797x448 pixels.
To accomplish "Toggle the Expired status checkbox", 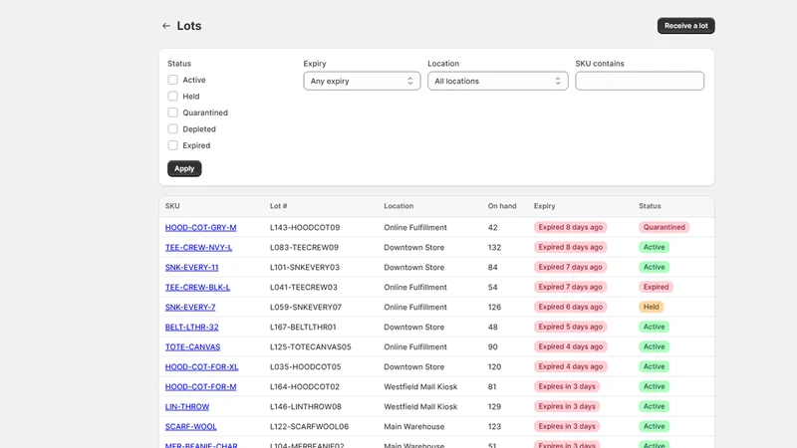I will tap(172, 145).
